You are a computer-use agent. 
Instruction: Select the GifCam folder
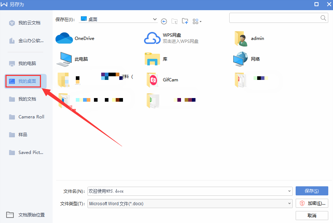point(162,80)
